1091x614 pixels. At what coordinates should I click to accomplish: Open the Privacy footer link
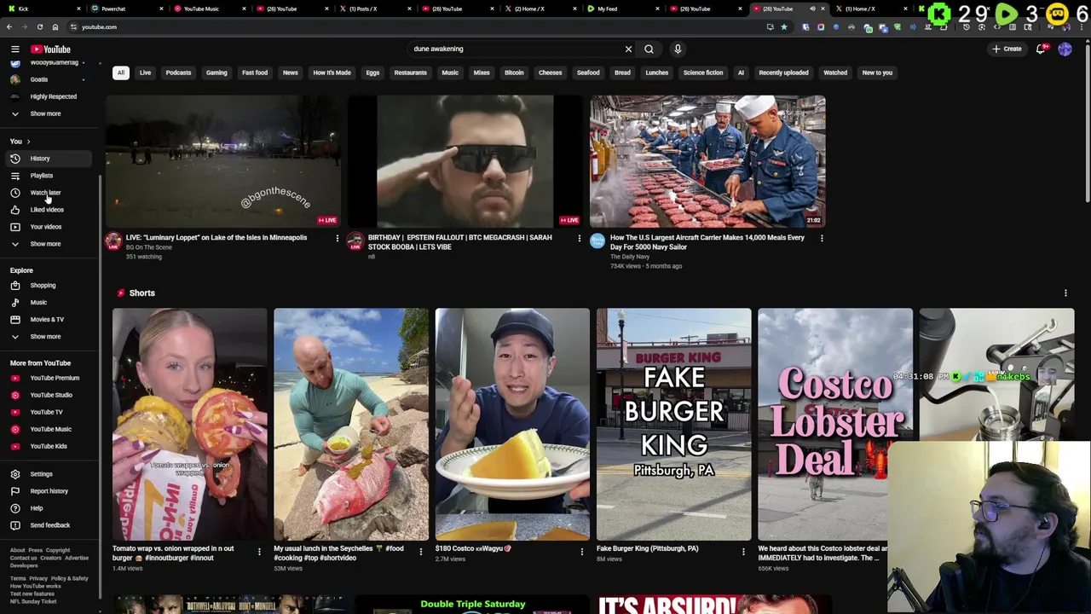pos(38,578)
